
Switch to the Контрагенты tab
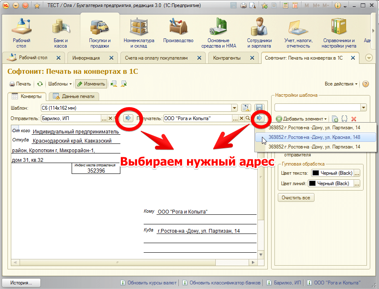click(x=227, y=58)
